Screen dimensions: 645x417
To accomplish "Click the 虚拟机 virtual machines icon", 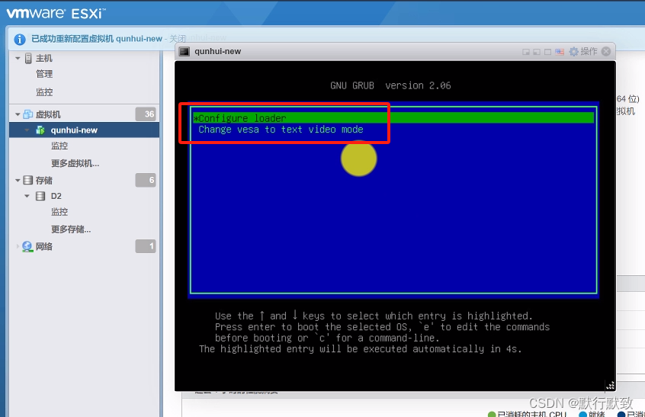I will (x=28, y=114).
